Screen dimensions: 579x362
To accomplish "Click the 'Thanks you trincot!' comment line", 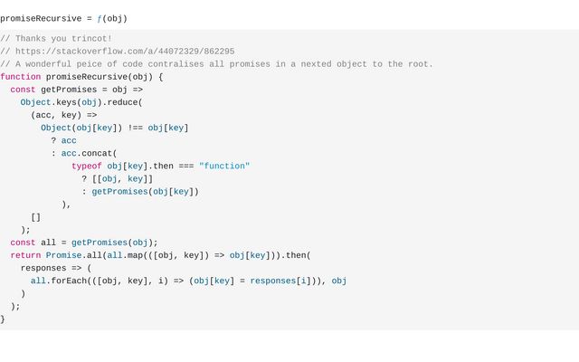I will tap(56, 39).
